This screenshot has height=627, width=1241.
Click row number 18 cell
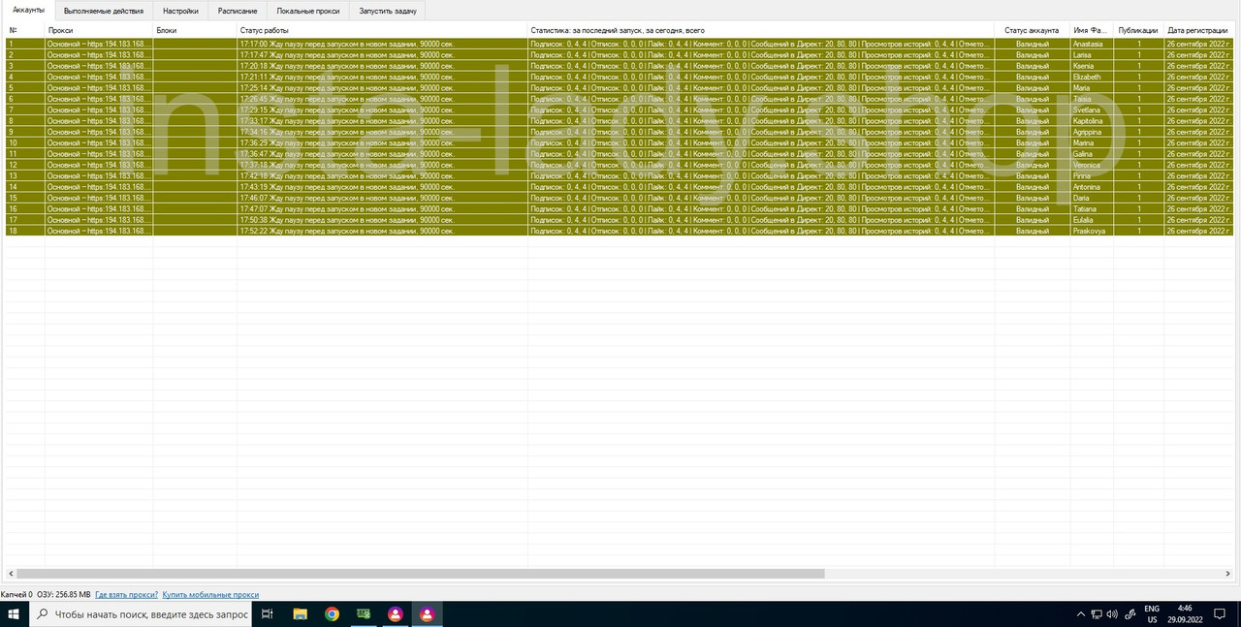pos(24,231)
